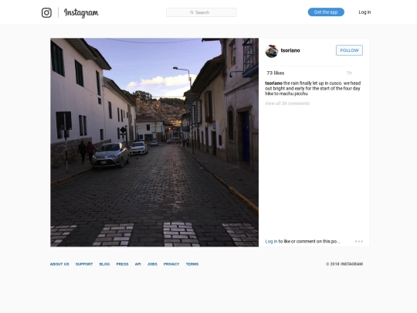Open the PRESS footer link

tap(122, 264)
